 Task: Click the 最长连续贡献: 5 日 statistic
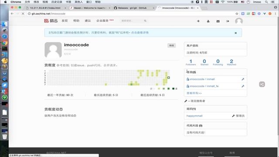(106, 95)
